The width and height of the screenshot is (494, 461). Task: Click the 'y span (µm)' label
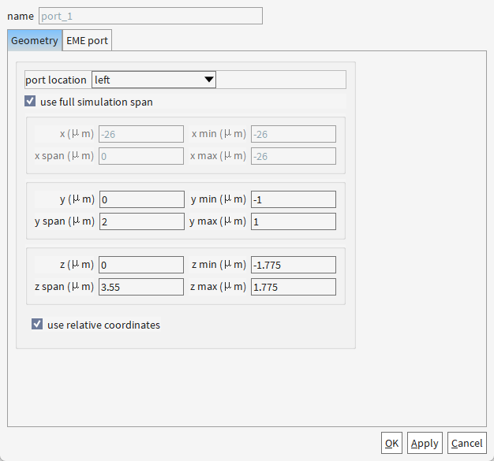coord(64,221)
